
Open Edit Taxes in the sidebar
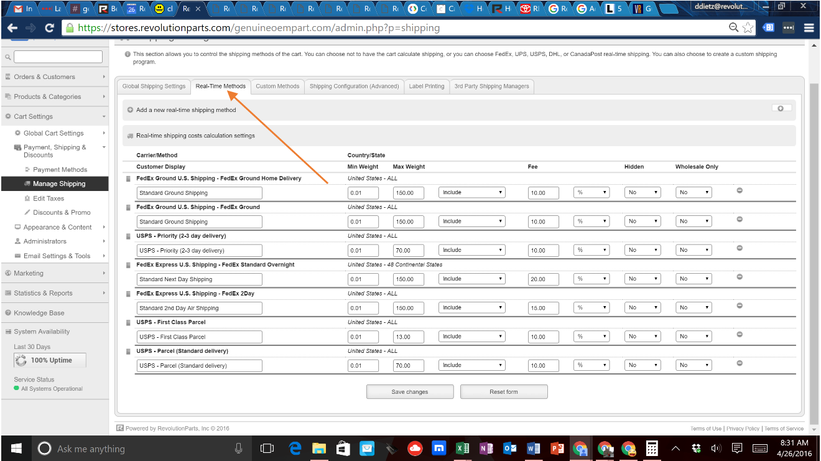point(49,198)
